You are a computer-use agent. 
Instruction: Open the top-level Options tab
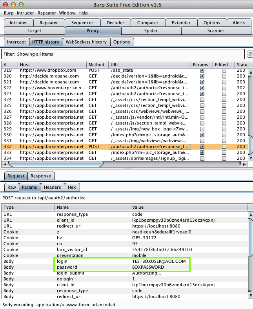point(212,23)
